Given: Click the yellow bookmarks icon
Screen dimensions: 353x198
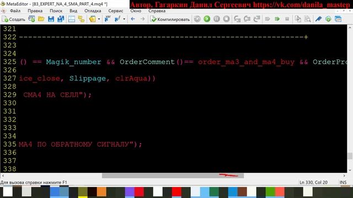Looking at the screenshot, I should coord(92,19).
